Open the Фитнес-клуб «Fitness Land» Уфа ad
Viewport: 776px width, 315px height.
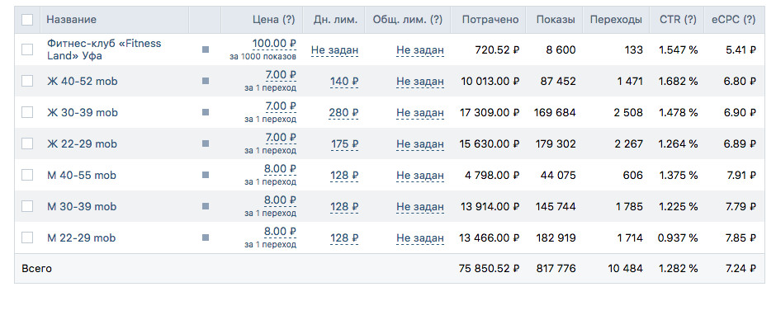point(104,49)
